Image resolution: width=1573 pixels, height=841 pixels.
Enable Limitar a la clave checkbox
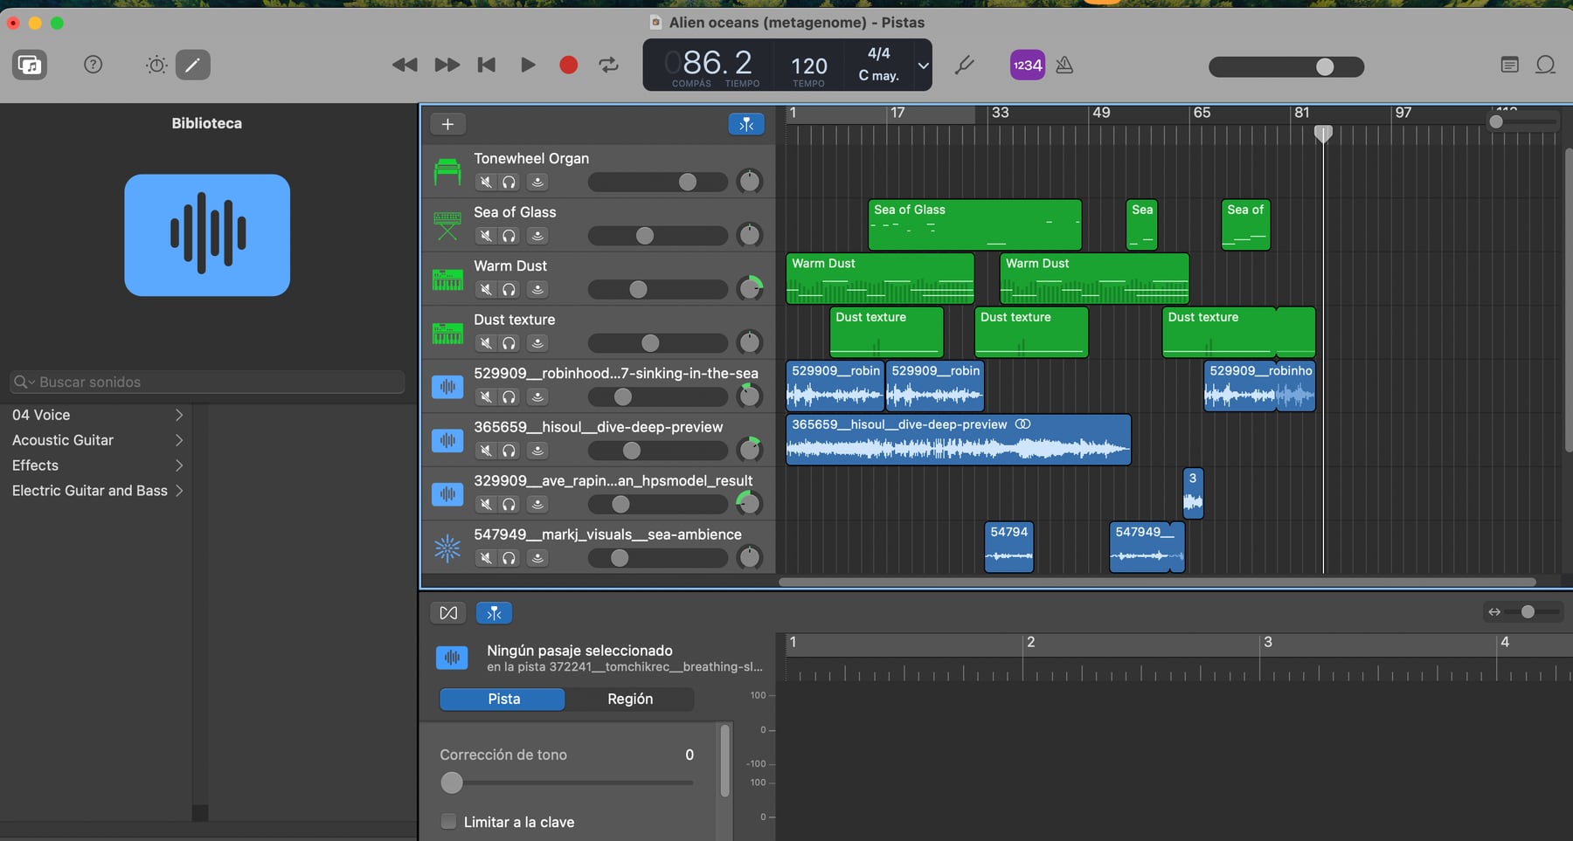[448, 822]
